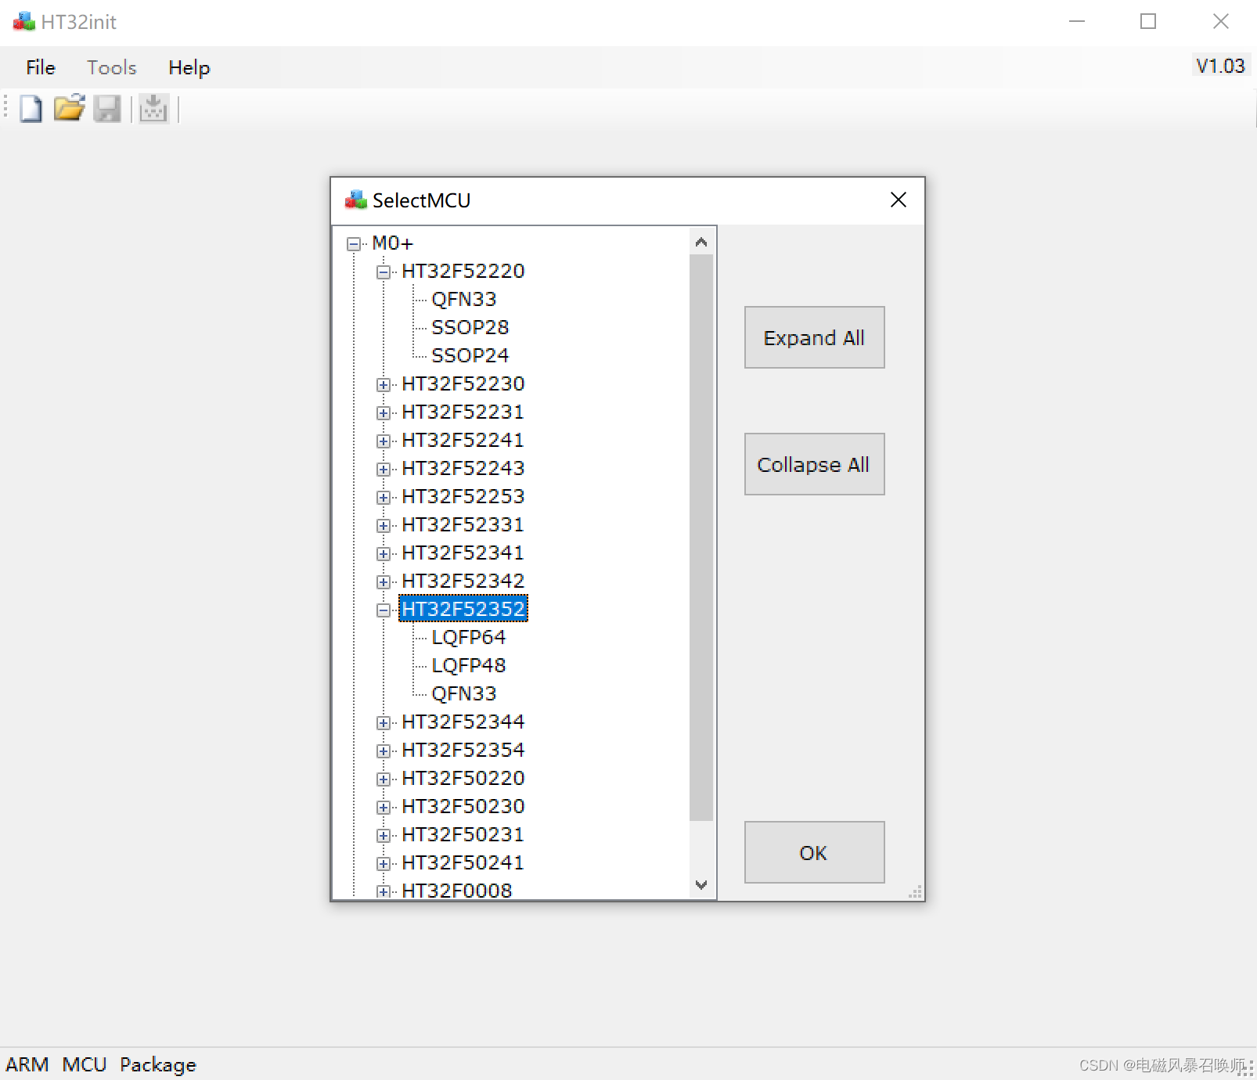The width and height of the screenshot is (1257, 1080).
Task: Collapse the M0+ root node
Action: coord(354,244)
